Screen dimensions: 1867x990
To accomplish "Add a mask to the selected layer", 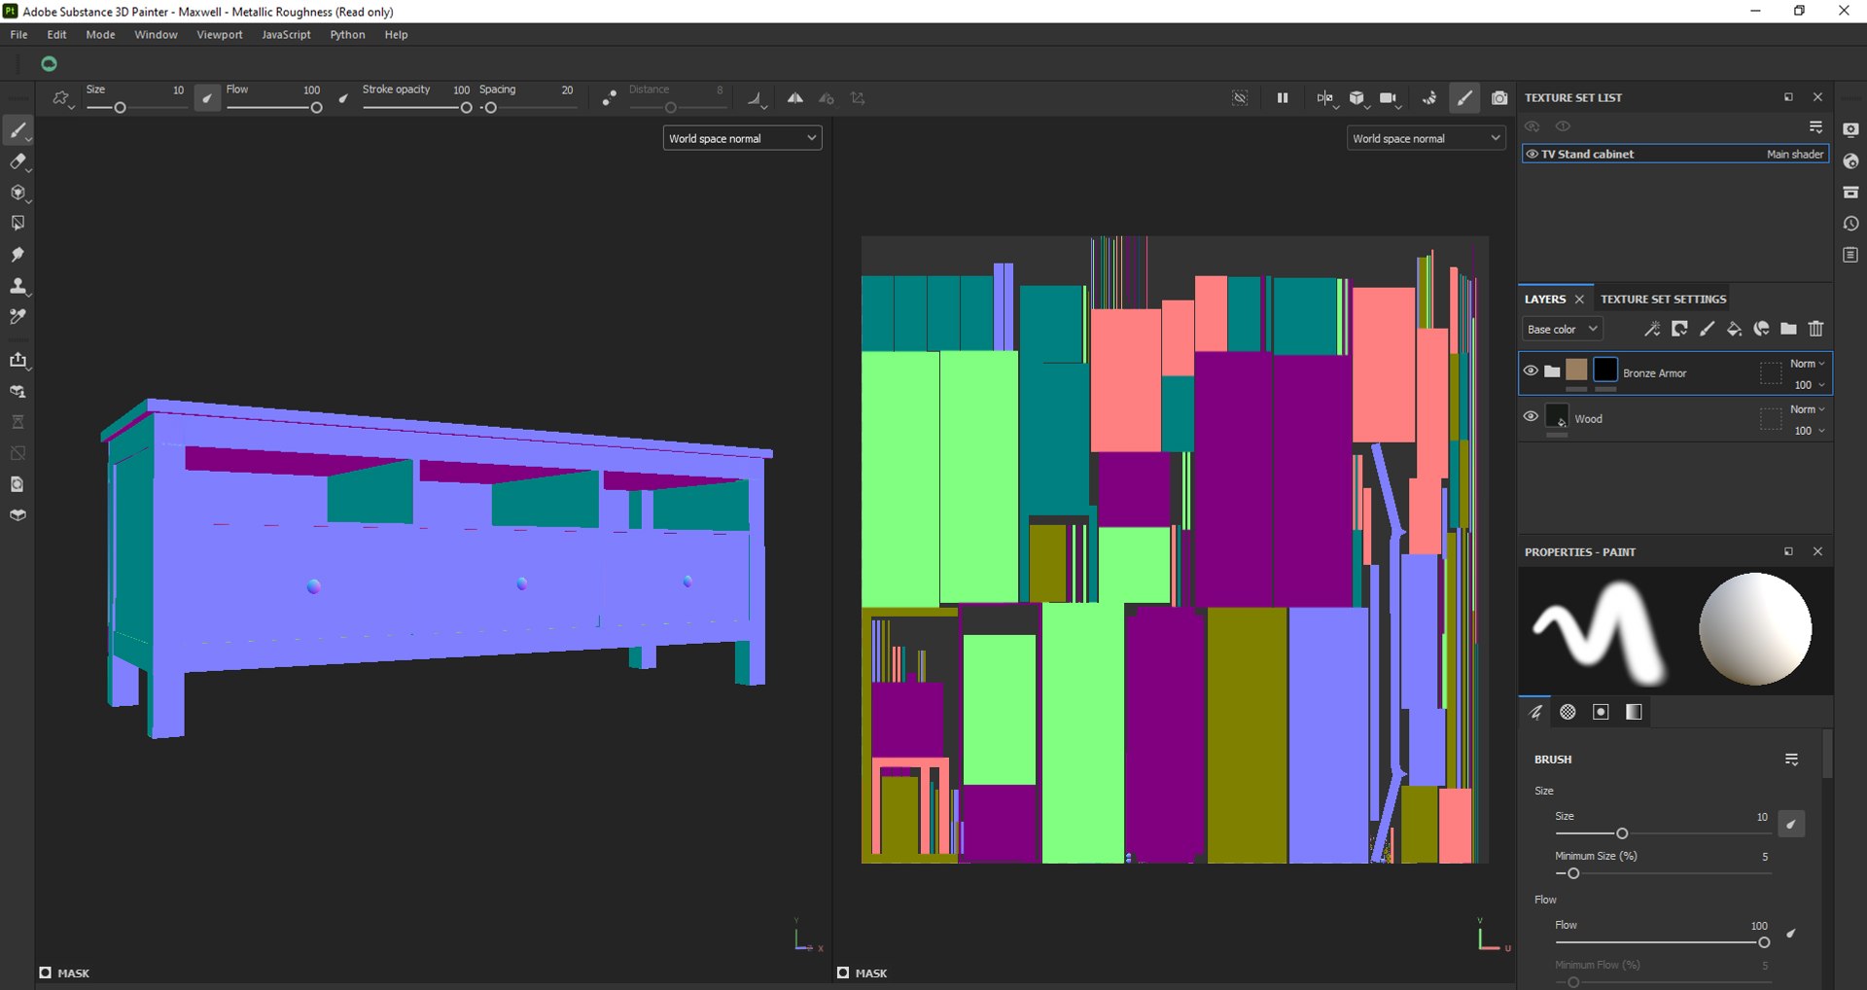I will (x=1679, y=329).
